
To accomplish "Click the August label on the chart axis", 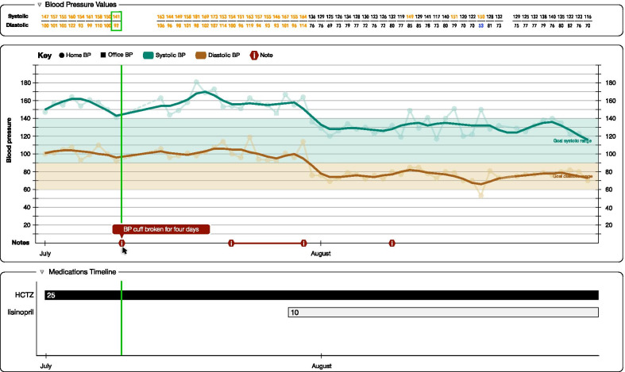I will coord(319,255).
